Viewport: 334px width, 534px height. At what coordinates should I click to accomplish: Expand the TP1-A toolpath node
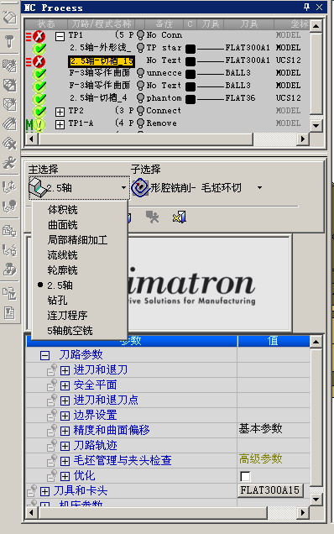point(60,124)
